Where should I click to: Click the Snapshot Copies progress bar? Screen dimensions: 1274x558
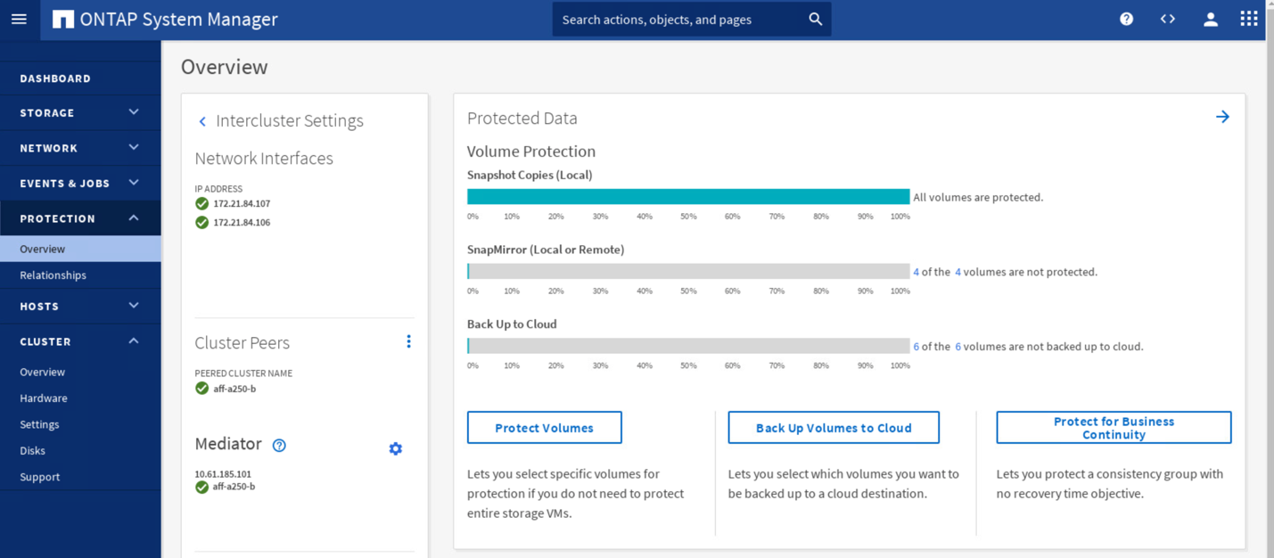pyautogui.click(x=687, y=197)
